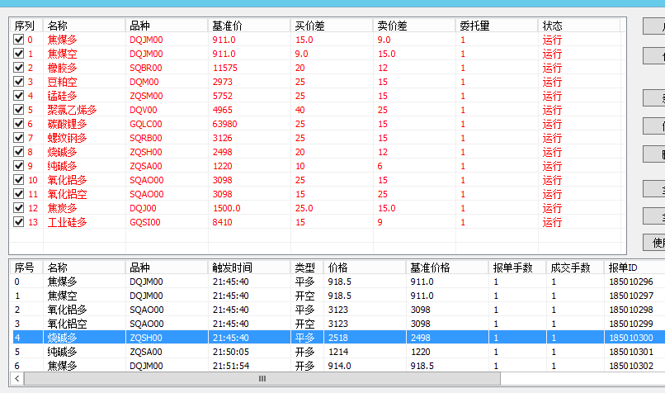Screen dimensions: 665x393
Task: Click the 状态 column header
Action: tap(578, 26)
